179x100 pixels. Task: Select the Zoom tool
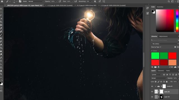coord(1,74)
